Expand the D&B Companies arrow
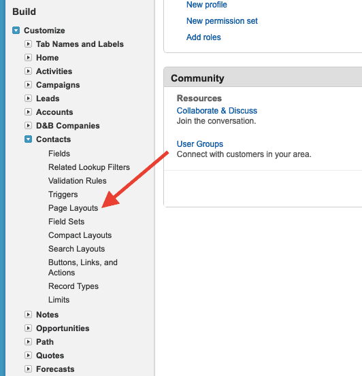362x376 pixels. pos(29,125)
